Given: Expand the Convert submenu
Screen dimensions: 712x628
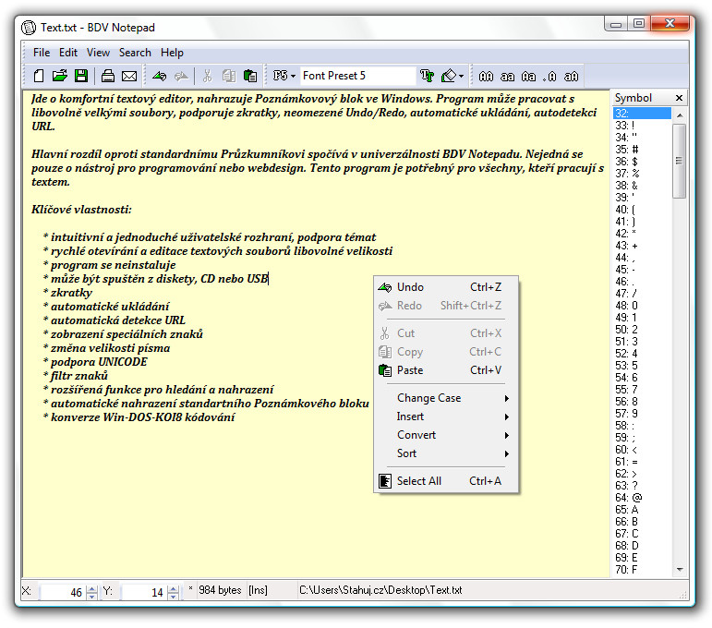Looking at the screenshot, I should pyautogui.click(x=446, y=435).
